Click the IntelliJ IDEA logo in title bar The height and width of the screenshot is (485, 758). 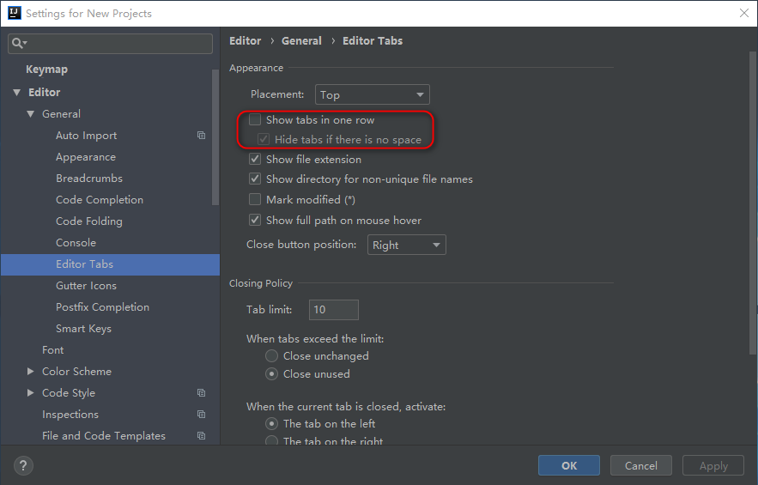coord(15,13)
